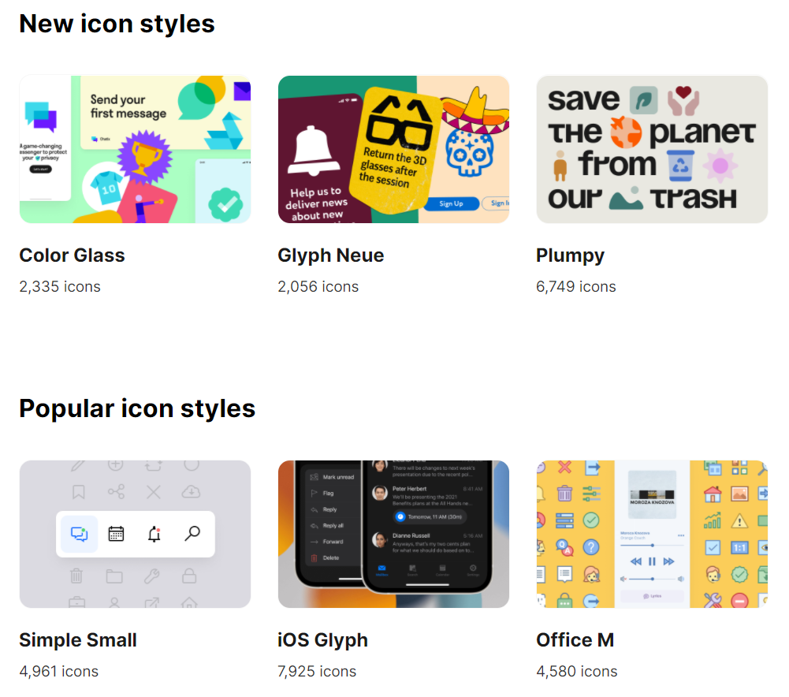Click the notification bell icon in Simple Small preview

154,534
